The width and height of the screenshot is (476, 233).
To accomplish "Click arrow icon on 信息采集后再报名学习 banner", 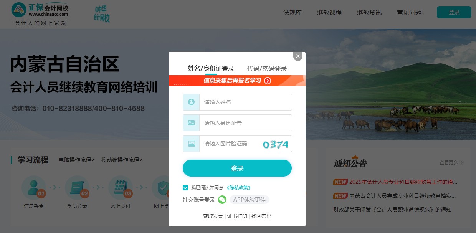I will 268,81.
